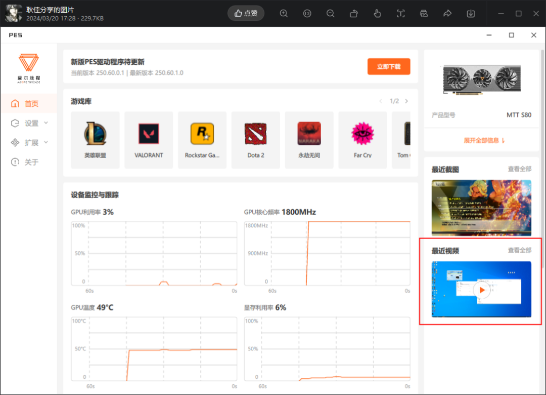
Task: Reset image to original 1:1 size
Action: pyautogui.click(x=307, y=14)
